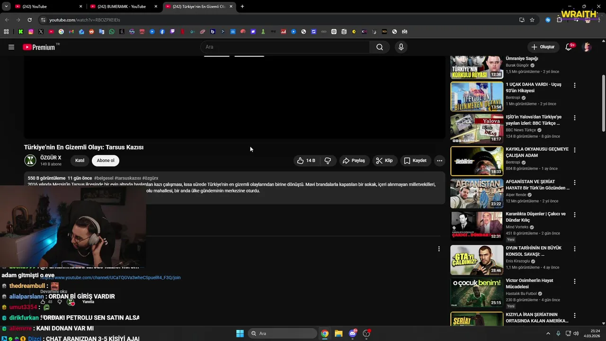Click the Paylaş share button

(x=354, y=161)
